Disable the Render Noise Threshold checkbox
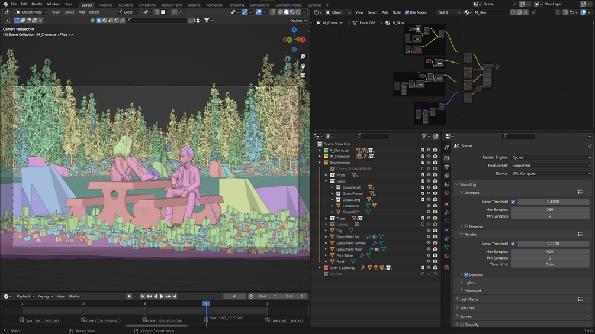Viewport: 595px width, 334px height. pyautogui.click(x=513, y=244)
